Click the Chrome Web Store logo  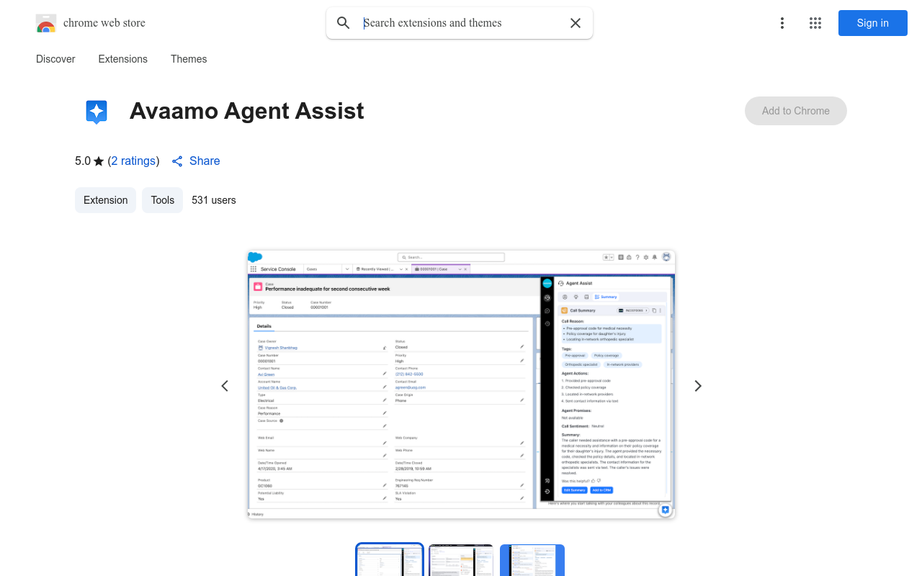(x=46, y=23)
